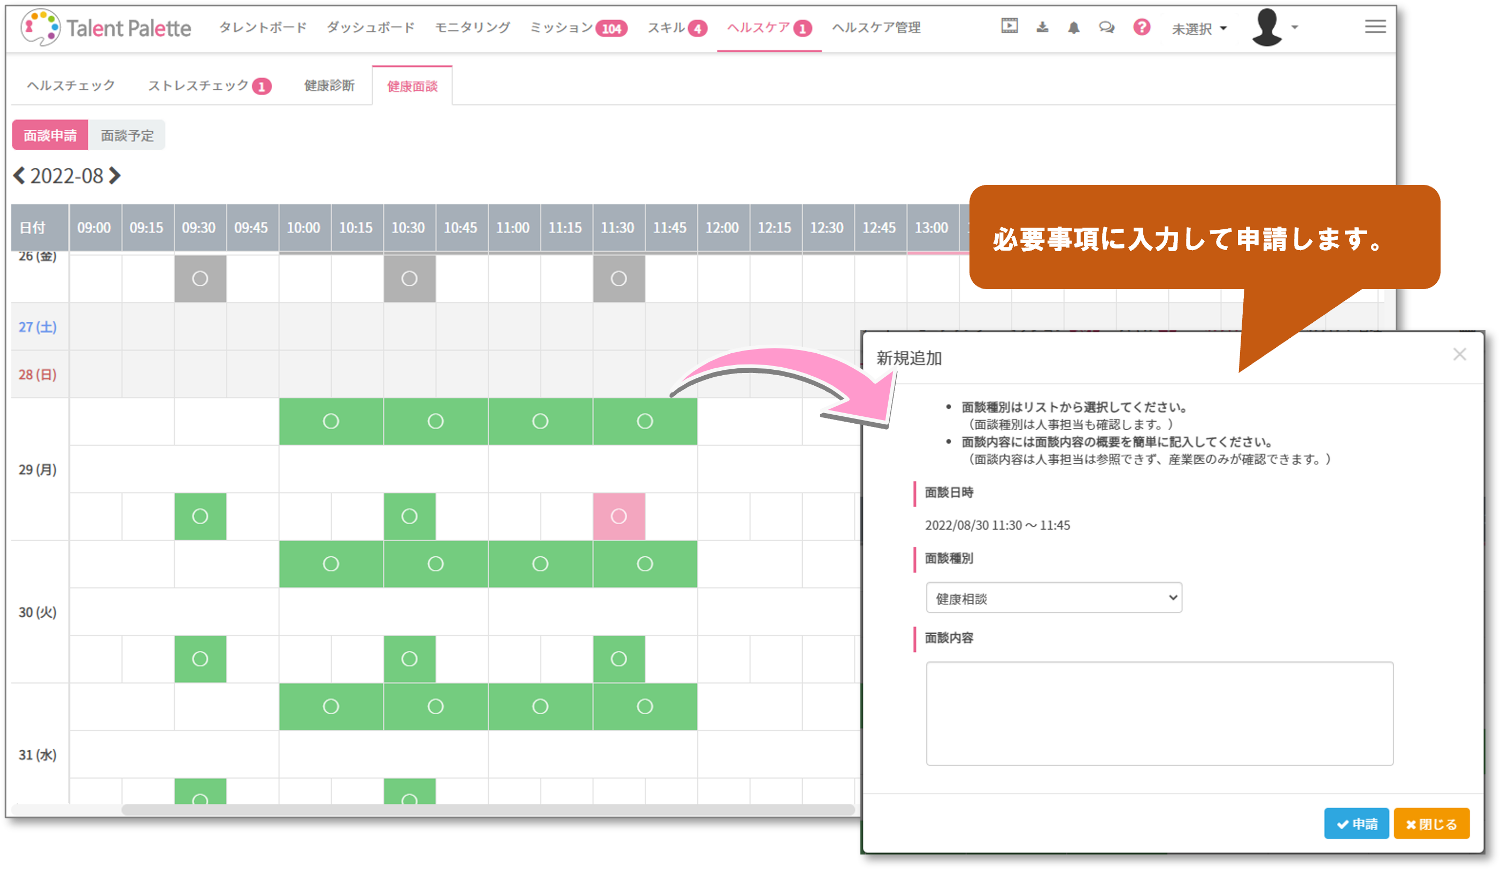This screenshot has height=870, width=1501.
Task: Open the notification bell icon
Action: 1074,28
